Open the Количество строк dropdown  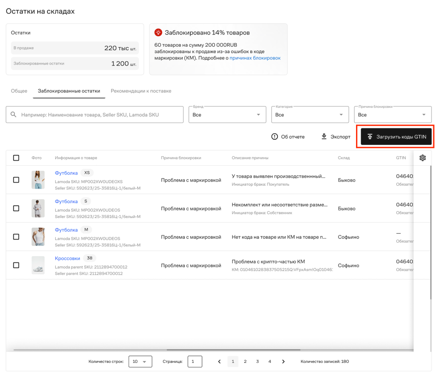[x=140, y=362]
